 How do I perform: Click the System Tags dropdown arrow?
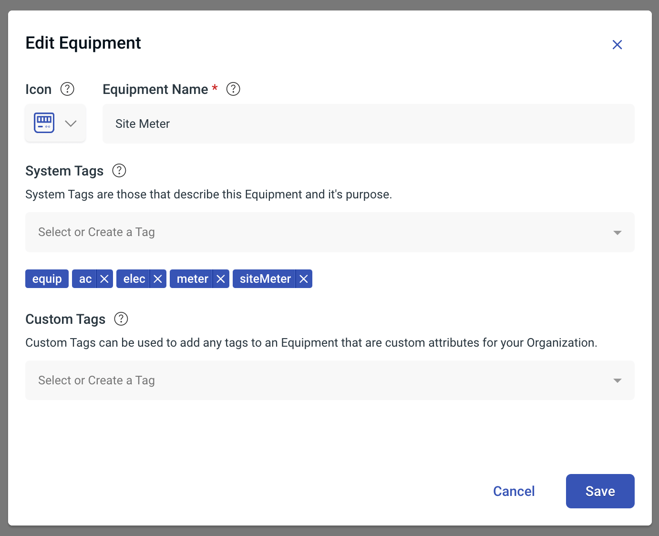[x=618, y=233]
